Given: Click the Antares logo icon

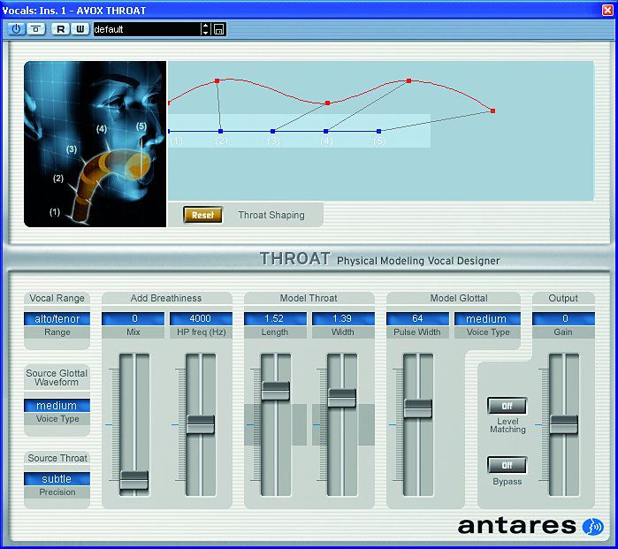Looking at the screenshot, I should point(592,527).
